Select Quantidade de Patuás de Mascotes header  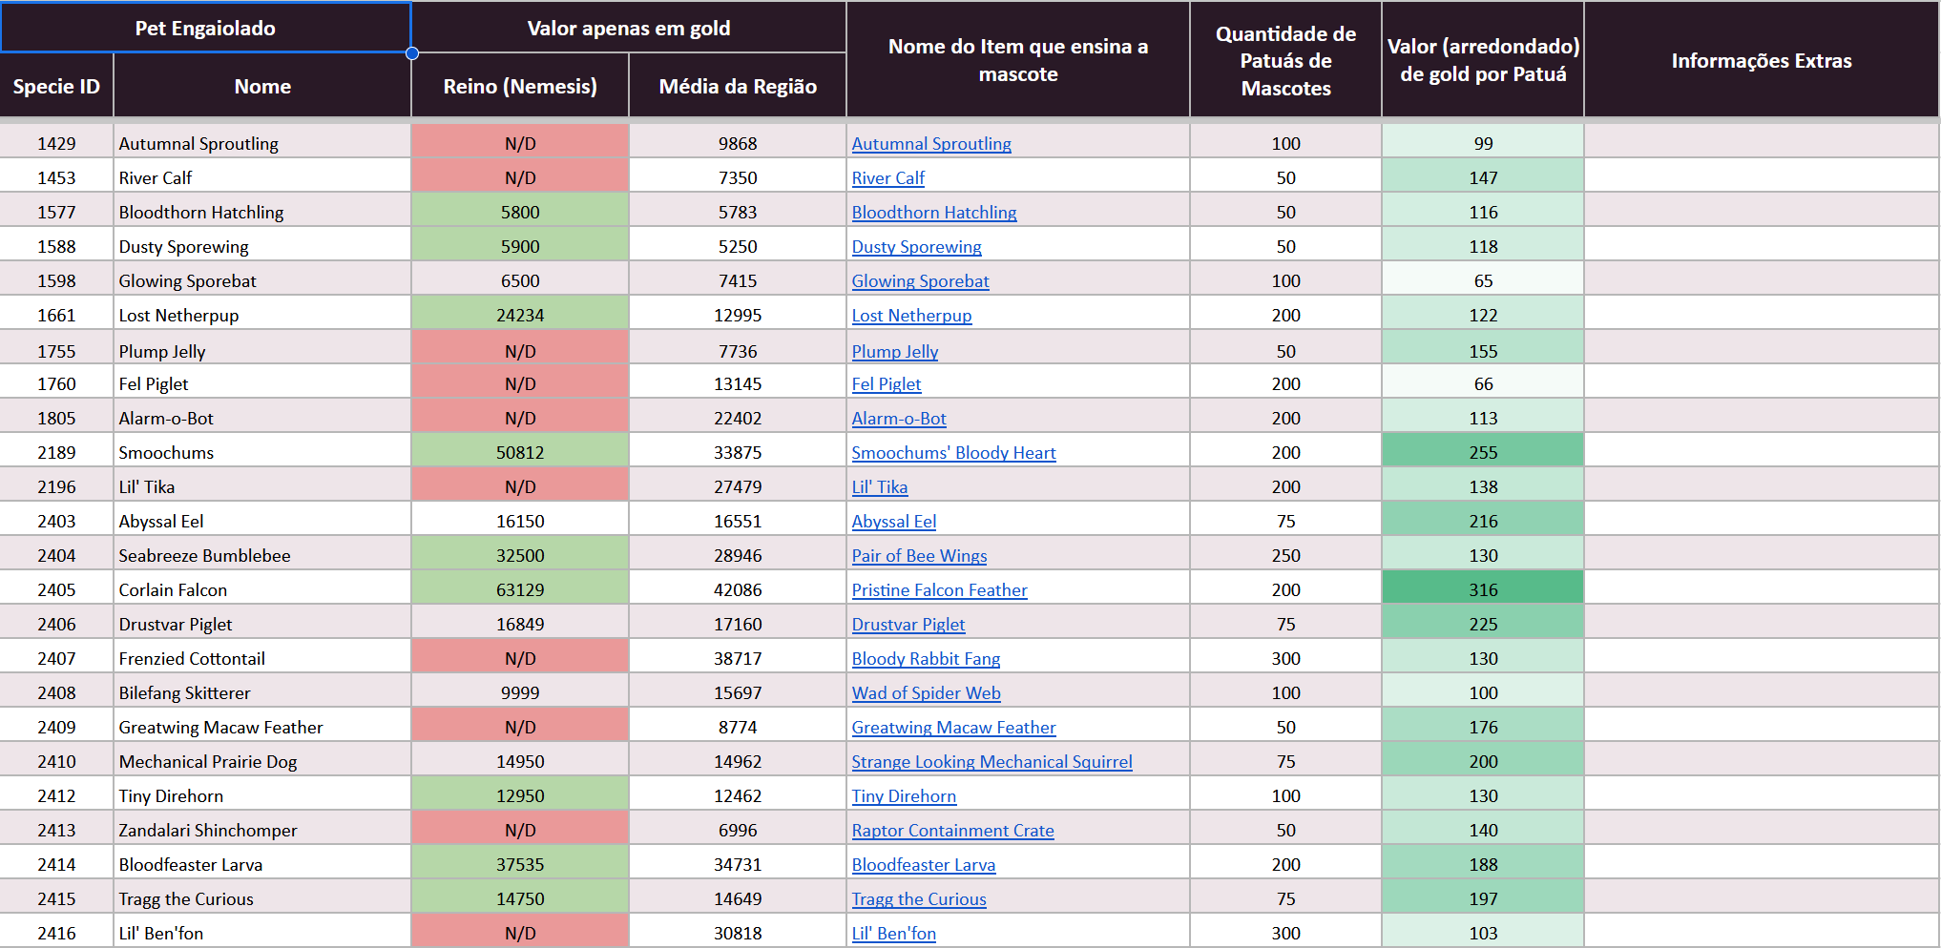tap(1286, 59)
